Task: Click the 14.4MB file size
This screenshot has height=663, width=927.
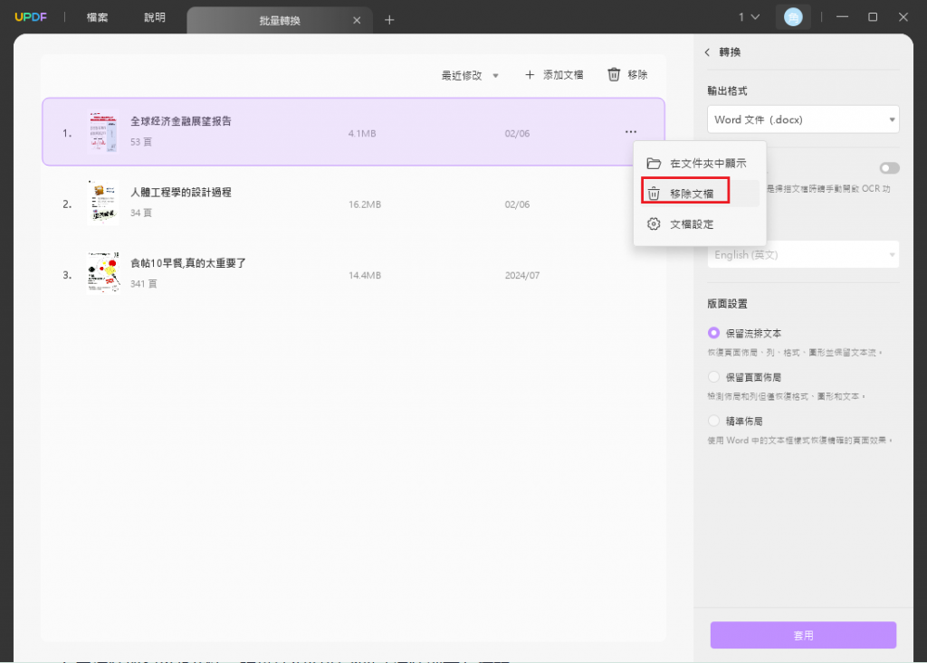Action: pos(365,275)
